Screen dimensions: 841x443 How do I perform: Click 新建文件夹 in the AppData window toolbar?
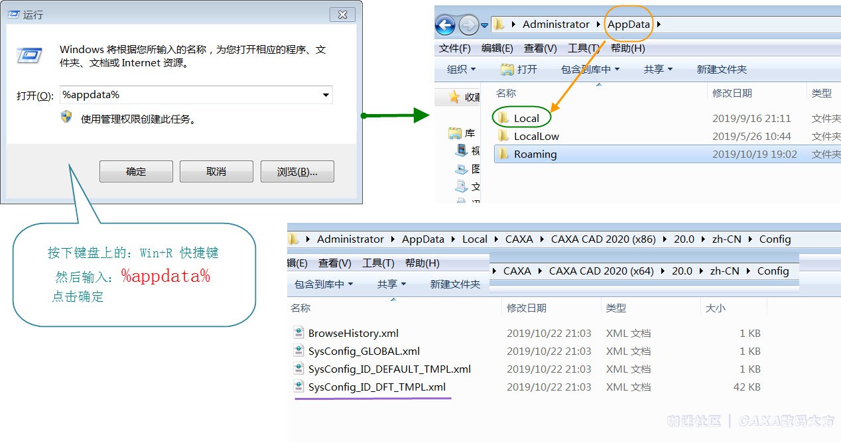coord(722,69)
